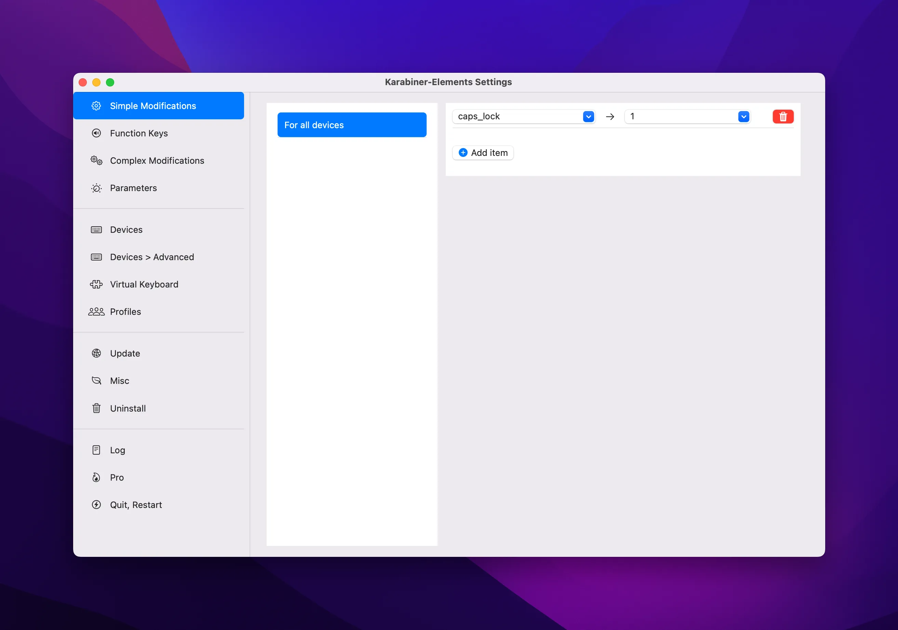Go to the Devices section
Screen dimensions: 898x630
[x=126, y=230]
